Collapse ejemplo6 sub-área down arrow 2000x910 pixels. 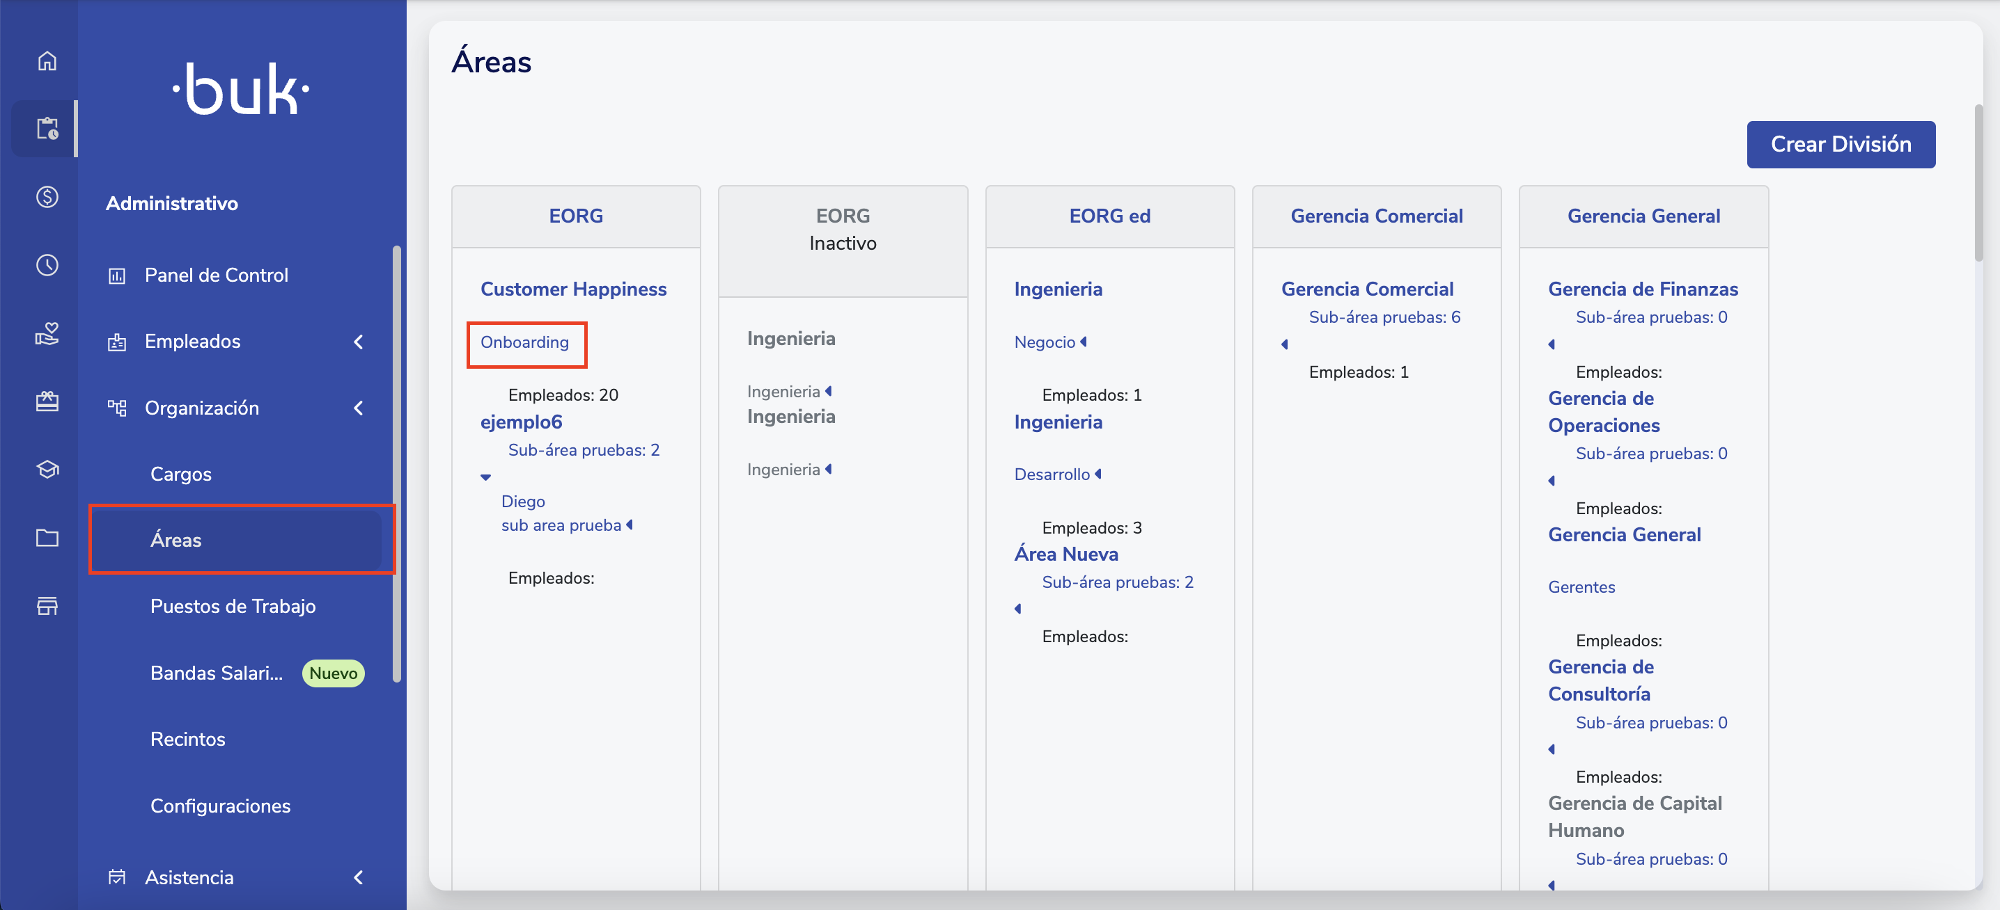486,477
